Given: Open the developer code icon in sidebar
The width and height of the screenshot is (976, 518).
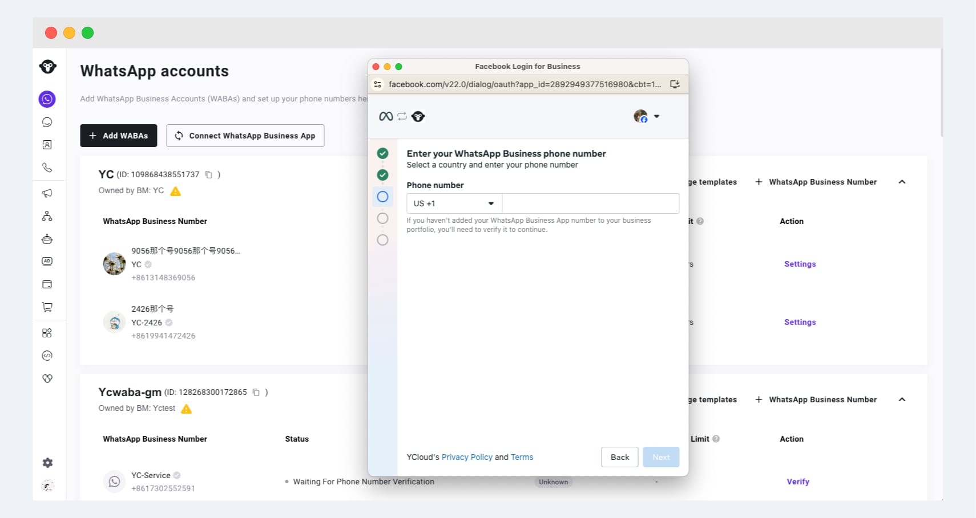Looking at the screenshot, I should click(x=47, y=356).
